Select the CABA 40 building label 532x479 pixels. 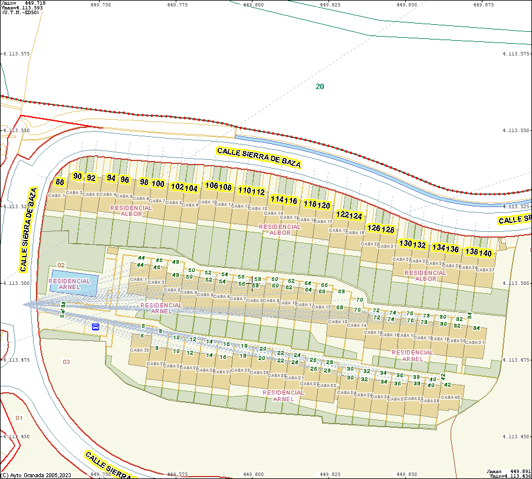[x=451, y=397]
